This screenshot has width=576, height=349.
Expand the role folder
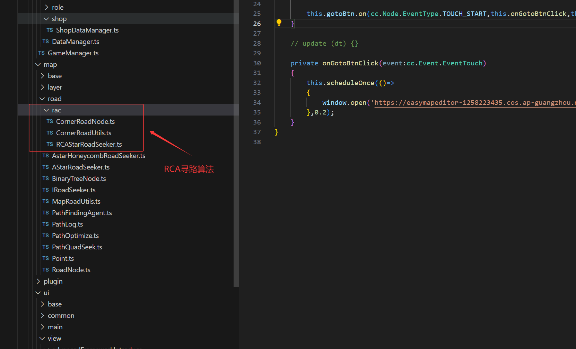tap(46, 7)
